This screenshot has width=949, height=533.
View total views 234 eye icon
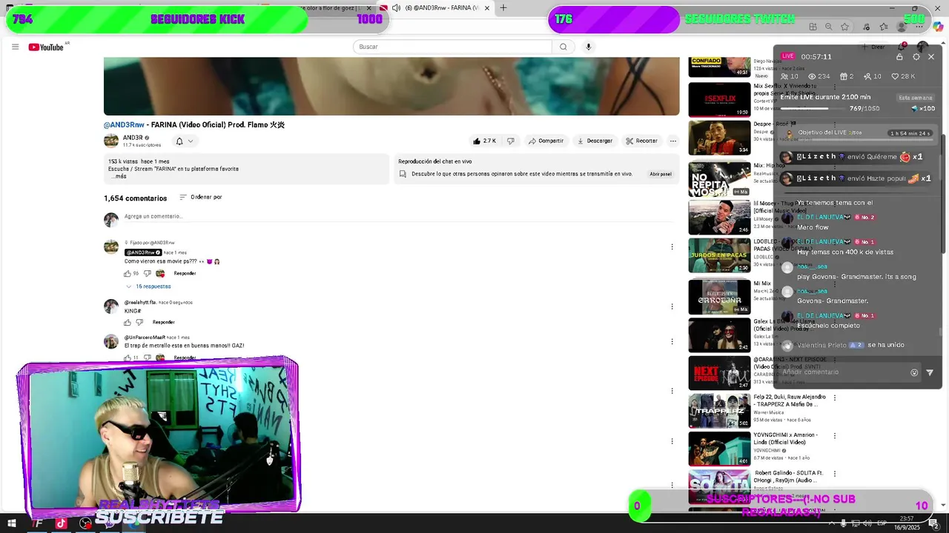[x=812, y=76]
